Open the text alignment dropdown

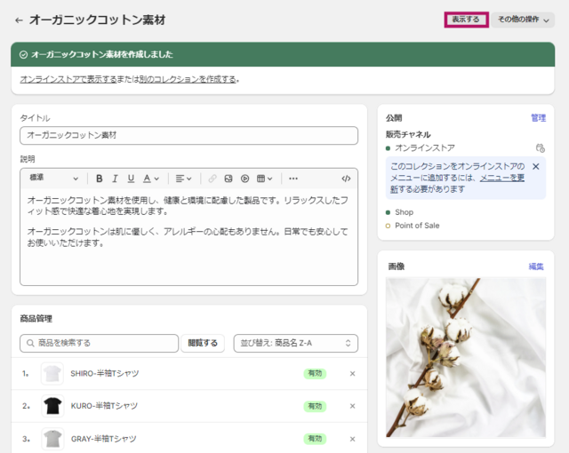[183, 179]
